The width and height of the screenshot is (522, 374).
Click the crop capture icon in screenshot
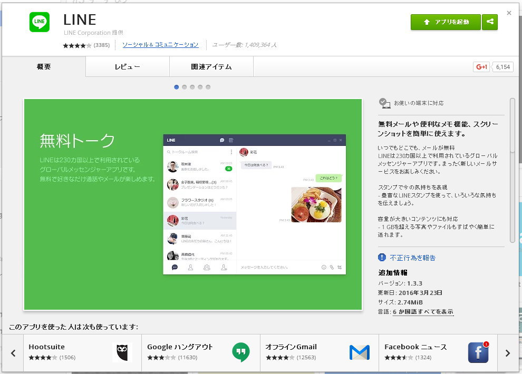tap(340, 267)
